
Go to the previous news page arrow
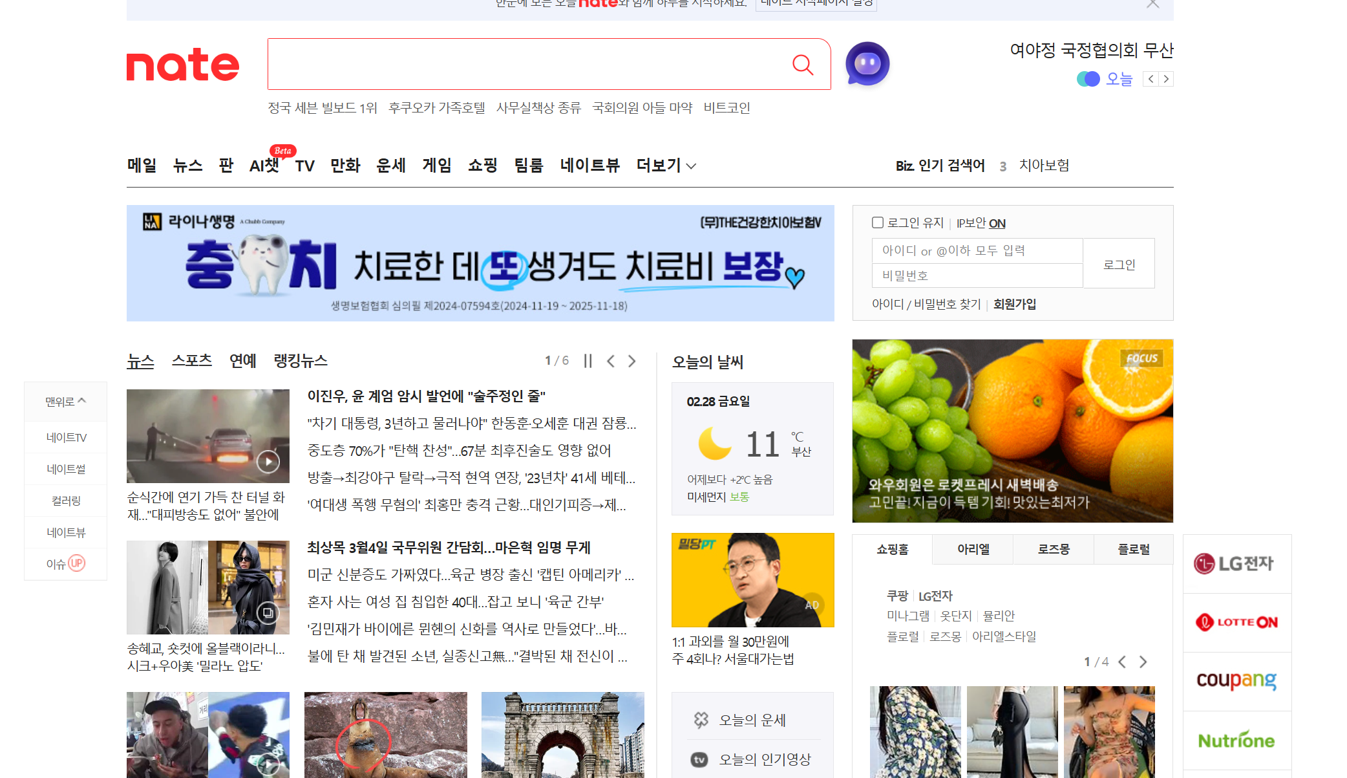pyautogui.click(x=610, y=361)
